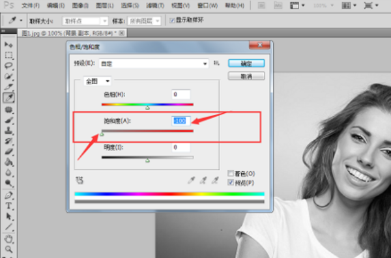391x258 pixels.
Task: Confirm with the 确定 button
Action: click(246, 63)
